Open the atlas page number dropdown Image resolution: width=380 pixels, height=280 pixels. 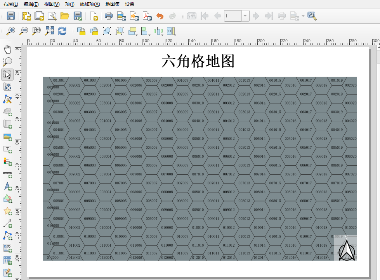click(x=245, y=16)
